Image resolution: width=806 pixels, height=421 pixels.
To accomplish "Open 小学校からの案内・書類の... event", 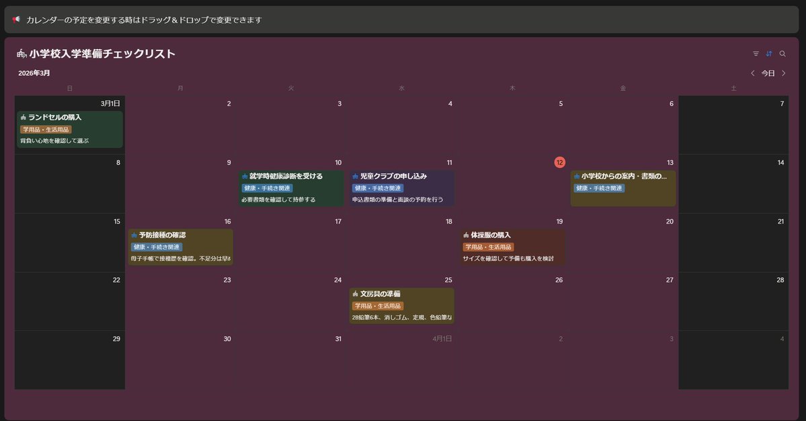I will click(623, 189).
